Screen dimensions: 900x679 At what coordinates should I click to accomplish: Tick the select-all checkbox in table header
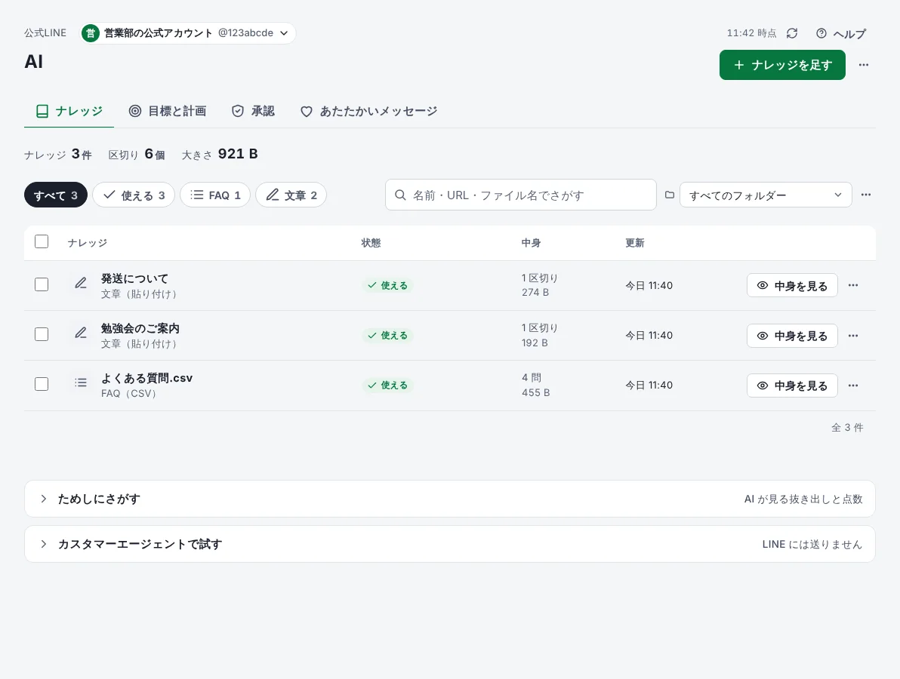tap(42, 241)
